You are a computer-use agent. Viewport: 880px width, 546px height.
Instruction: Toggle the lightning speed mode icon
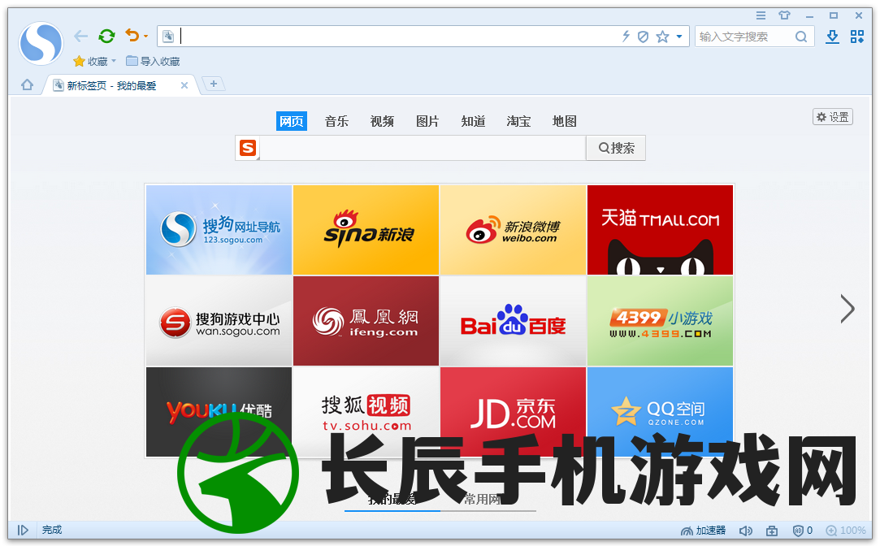[x=626, y=37]
